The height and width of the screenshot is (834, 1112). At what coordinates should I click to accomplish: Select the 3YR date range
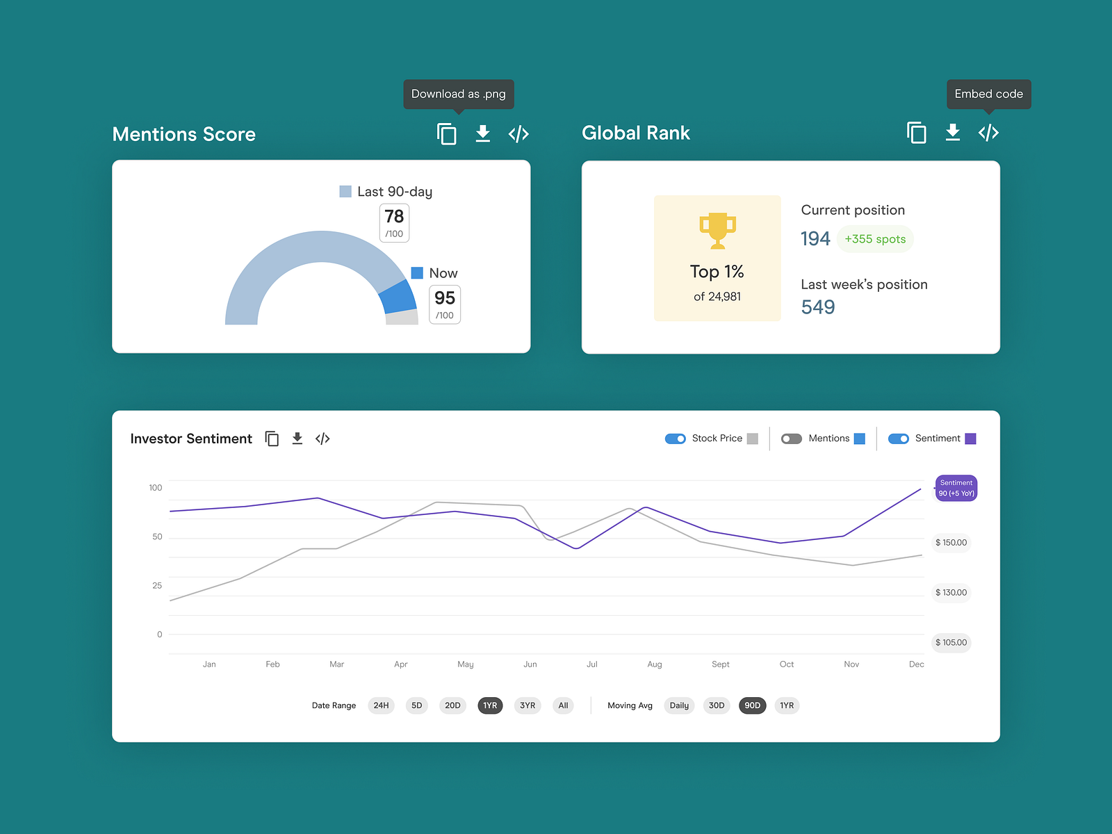coord(528,705)
